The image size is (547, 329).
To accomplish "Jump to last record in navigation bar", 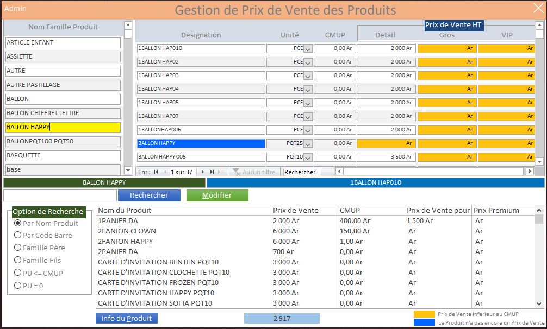I will [212, 172].
